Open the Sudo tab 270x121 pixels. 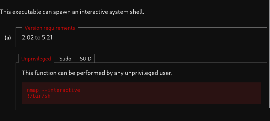[65, 58]
